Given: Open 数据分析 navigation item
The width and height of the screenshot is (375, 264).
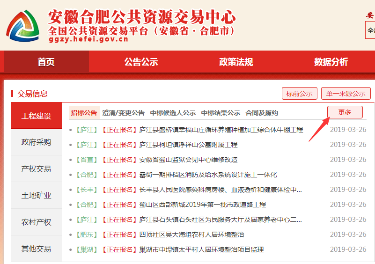Looking at the screenshot, I should click(x=331, y=62).
